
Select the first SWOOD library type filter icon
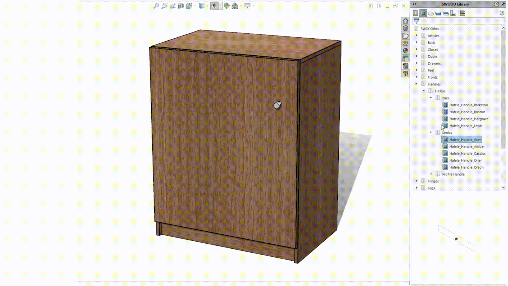click(x=416, y=13)
